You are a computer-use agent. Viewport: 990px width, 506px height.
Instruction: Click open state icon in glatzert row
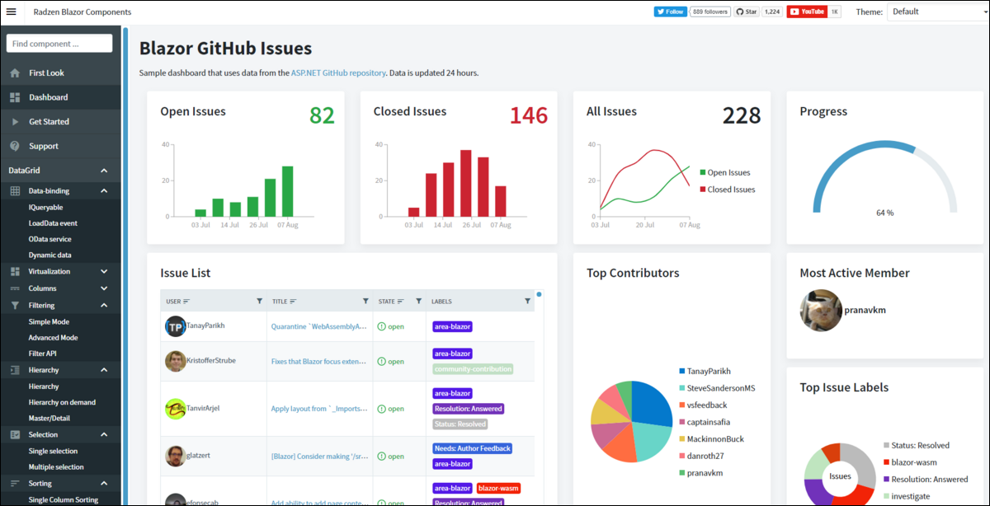382,457
